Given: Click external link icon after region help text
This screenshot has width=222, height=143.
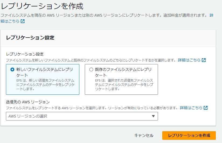Looking at the screenshot, I should [x=206, y=108].
